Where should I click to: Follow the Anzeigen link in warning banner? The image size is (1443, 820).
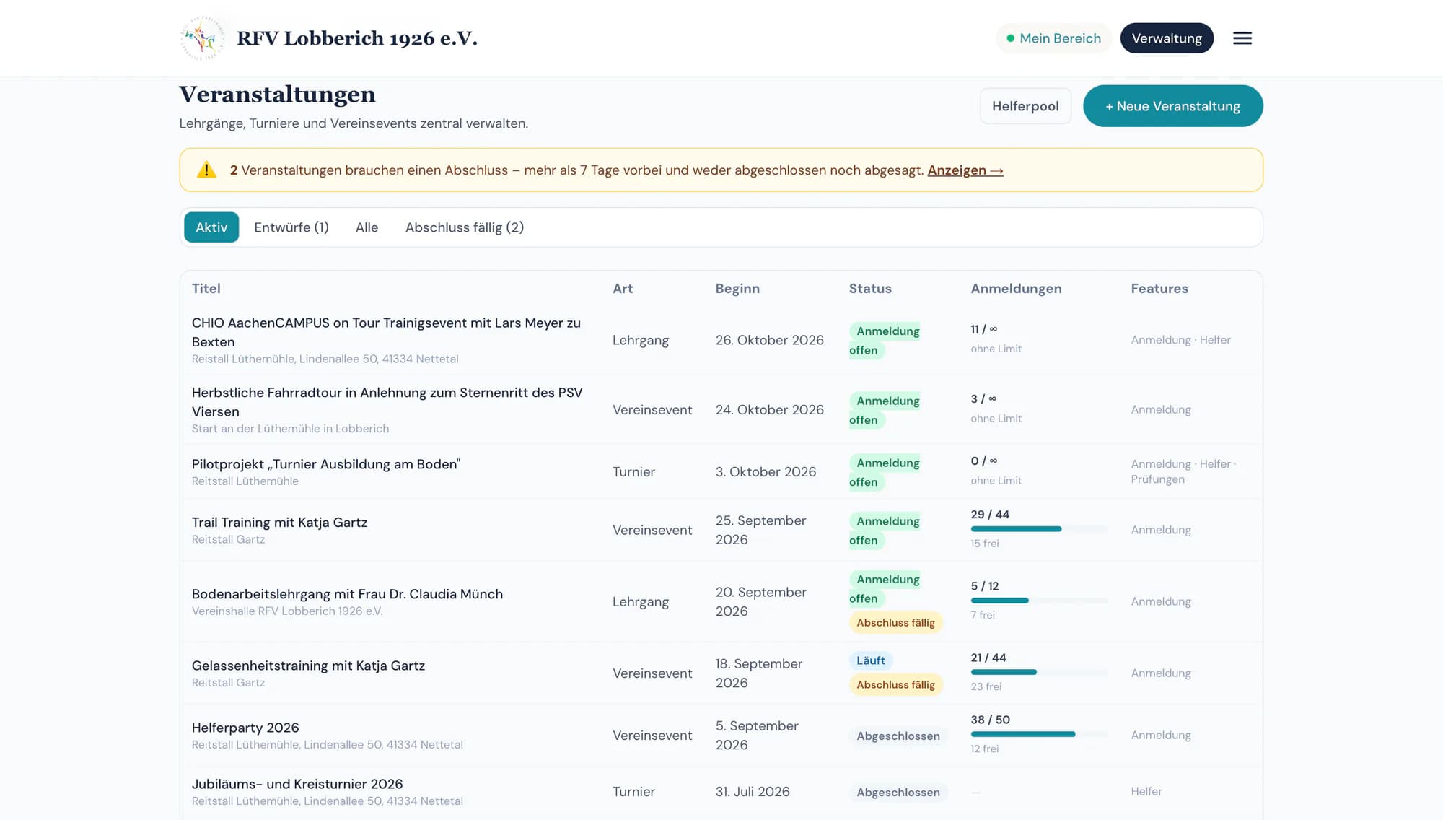tap(965, 170)
